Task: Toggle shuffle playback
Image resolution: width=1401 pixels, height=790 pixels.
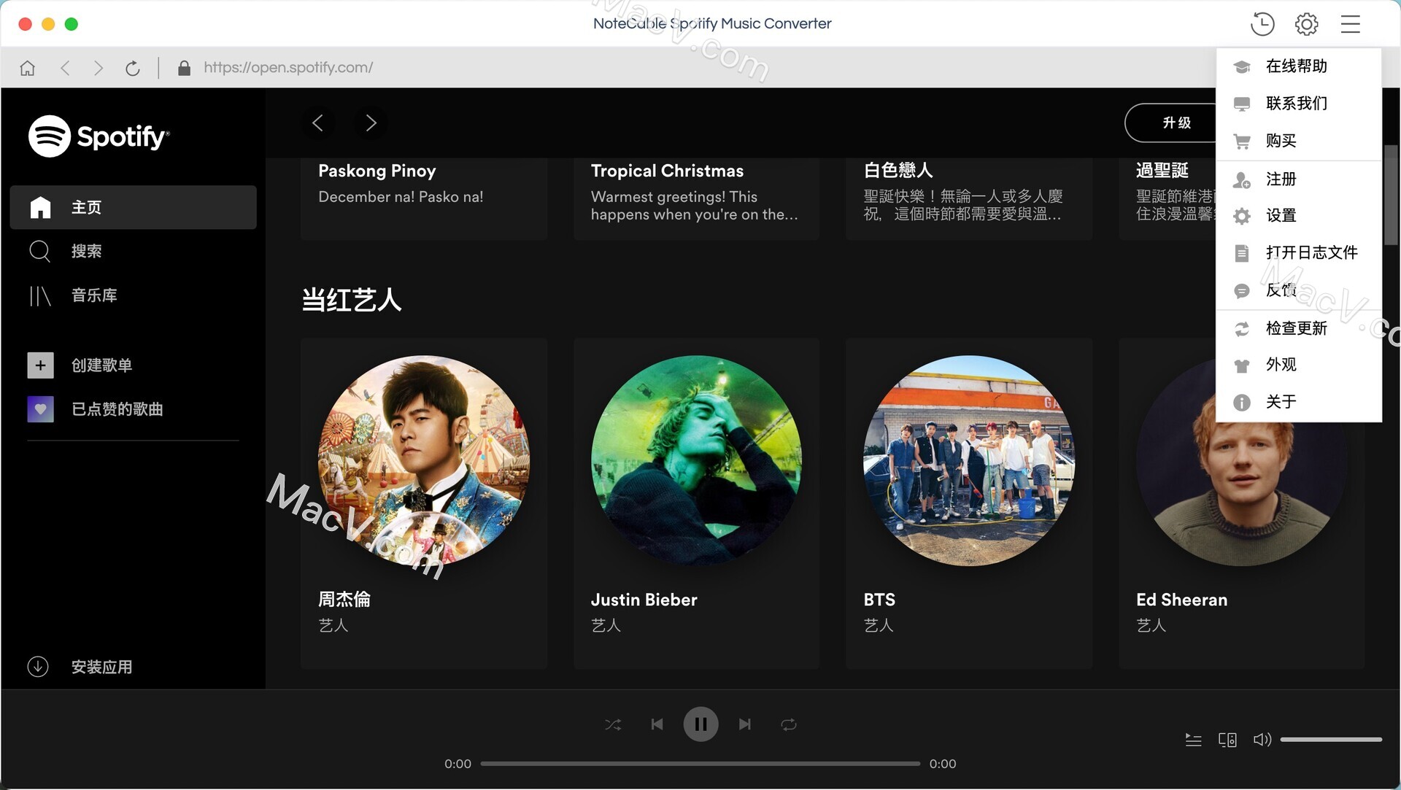Action: coord(613,724)
